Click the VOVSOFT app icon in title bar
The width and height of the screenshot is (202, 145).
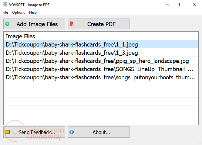point(5,5)
